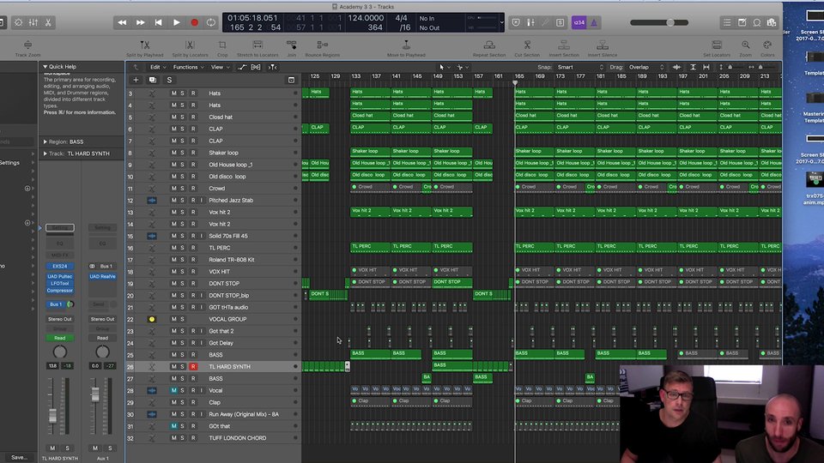Toggle input monitoring on Pitched Jazz Stab
Screen dimensions: 824x463
coord(201,201)
